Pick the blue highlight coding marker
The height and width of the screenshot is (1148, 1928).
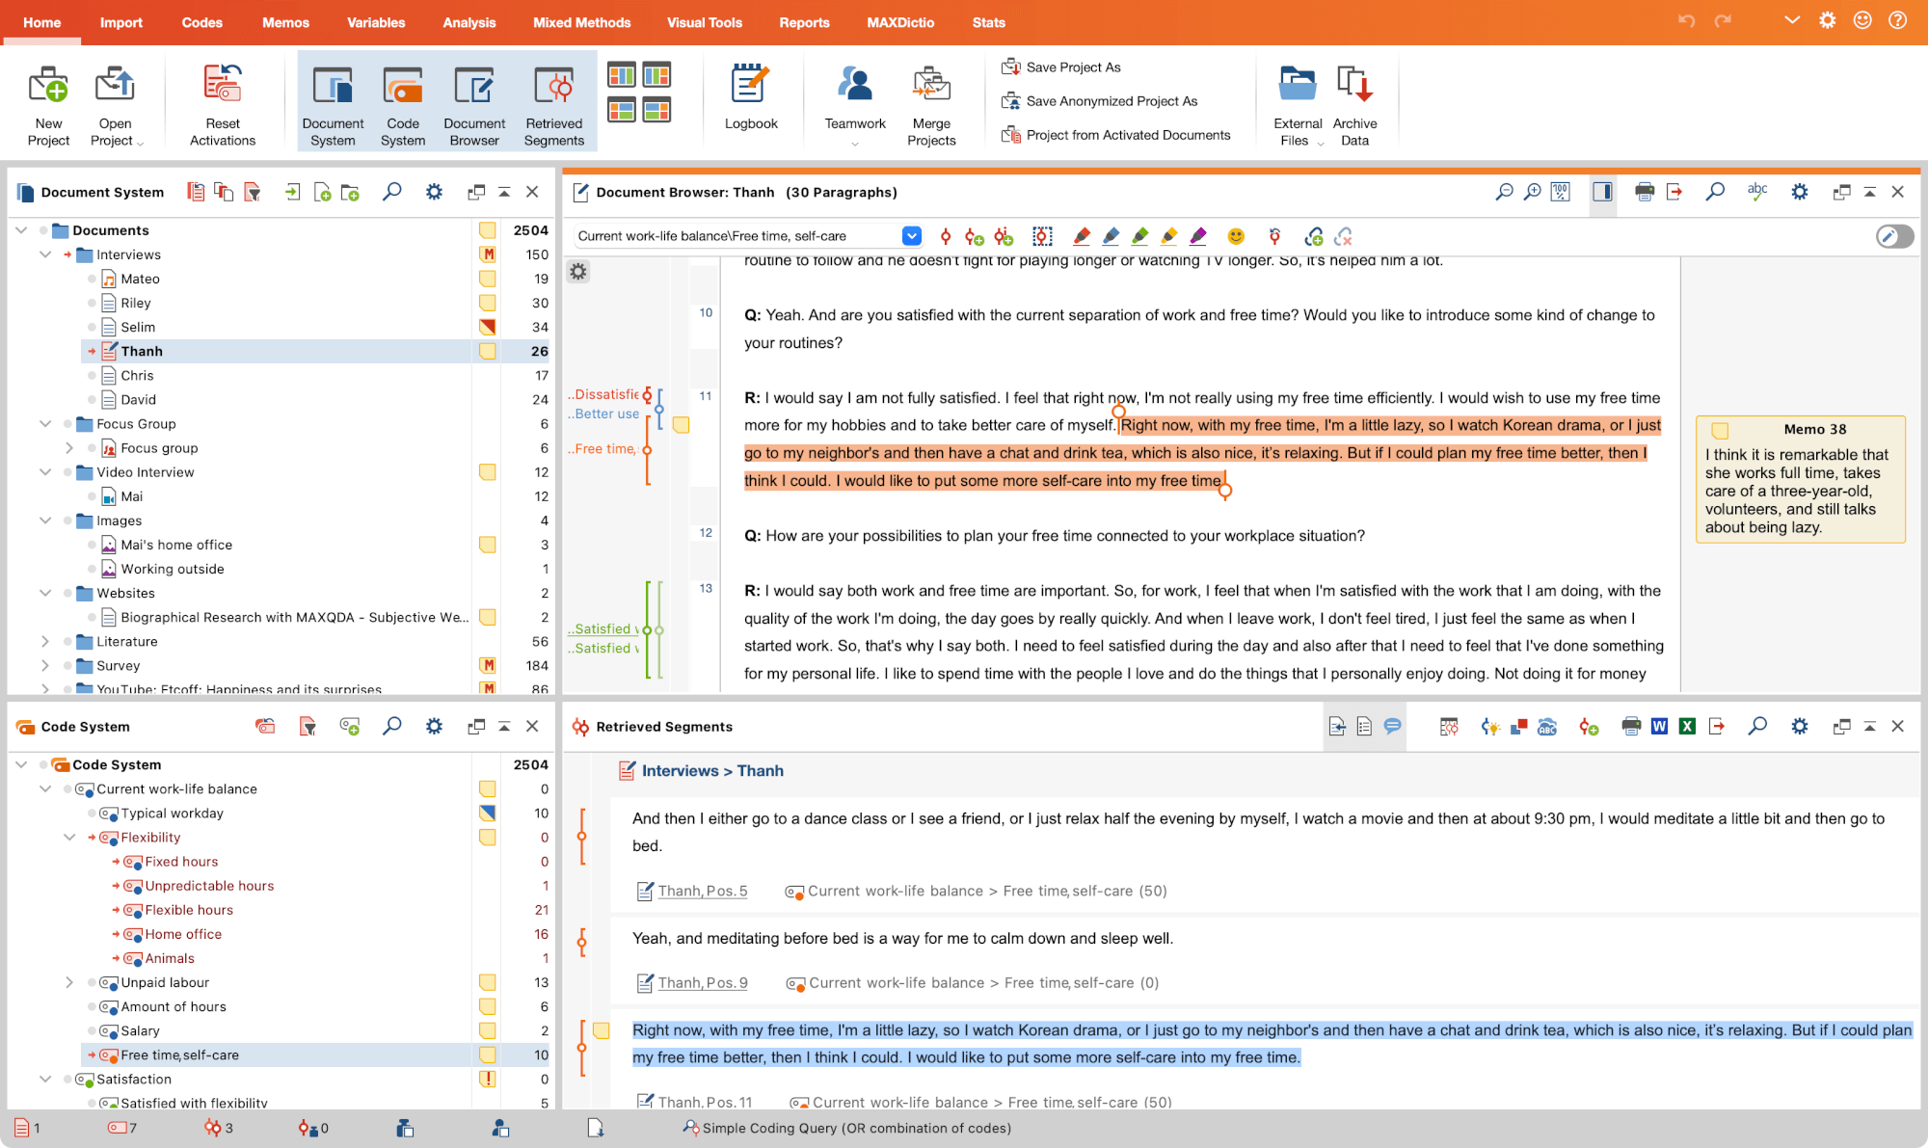(1111, 236)
